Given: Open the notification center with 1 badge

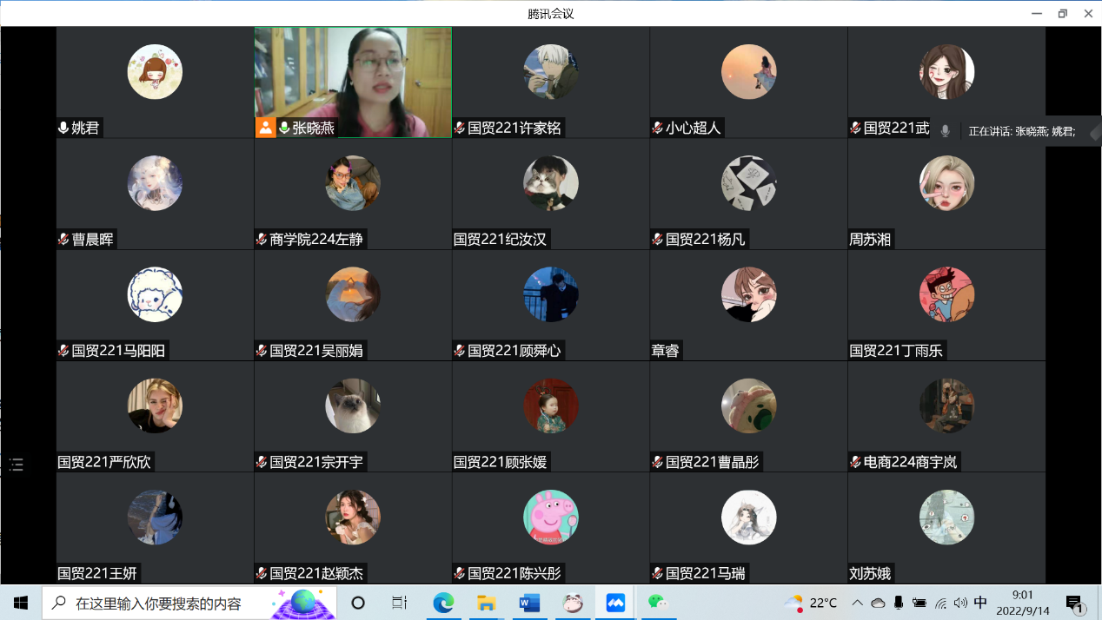Looking at the screenshot, I should tap(1075, 604).
